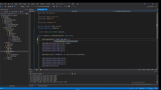Collapse the Resource Files folder

pyautogui.click(x=3, y=23)
